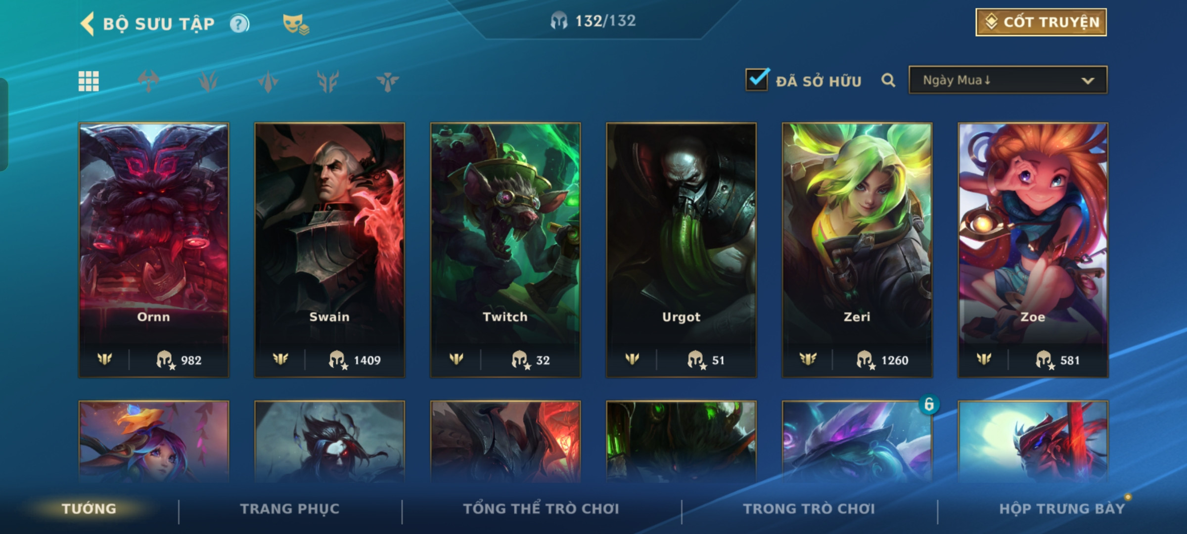Open the Trong Trò Chơi tab
The image size is (1187, 534).
[x=809, y=509]
